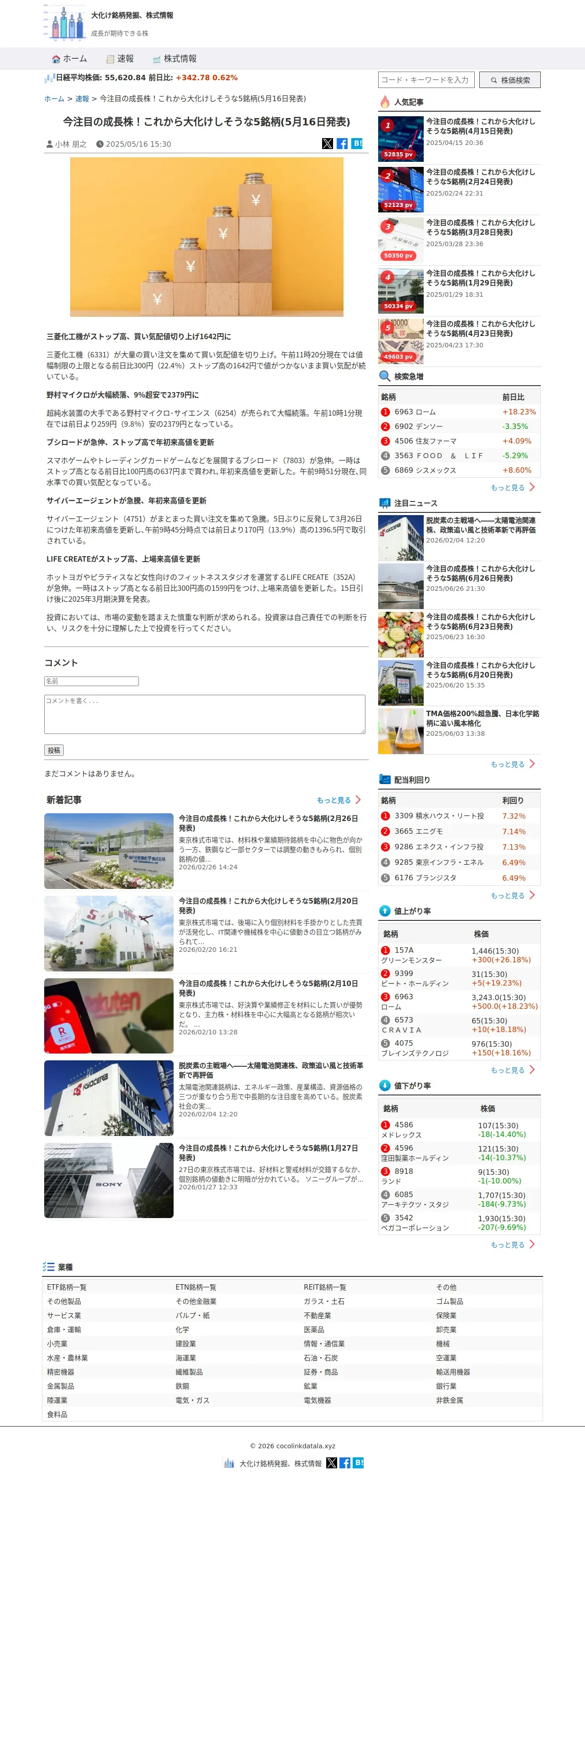Open rank 1 popular article thumbnail (52835 pv)
This screenshot has width=585, height=1756.
tap(400, 139)
